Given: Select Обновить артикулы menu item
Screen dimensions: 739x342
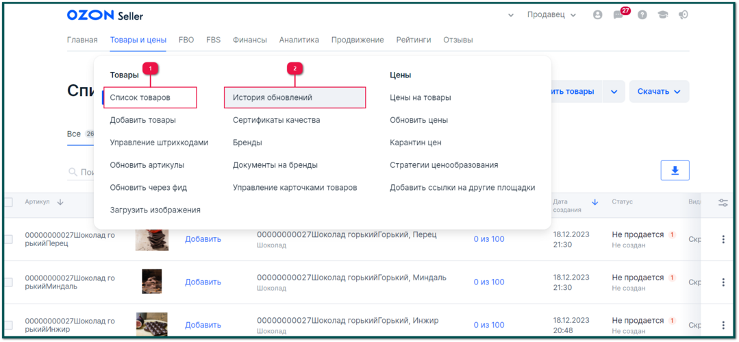Looking at the screenshot, I should [x=147, y=165].
